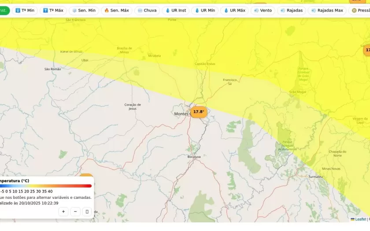Select the Tº Min variable
This screenshot has height=231, width=370.
click(x=25, y=11)
